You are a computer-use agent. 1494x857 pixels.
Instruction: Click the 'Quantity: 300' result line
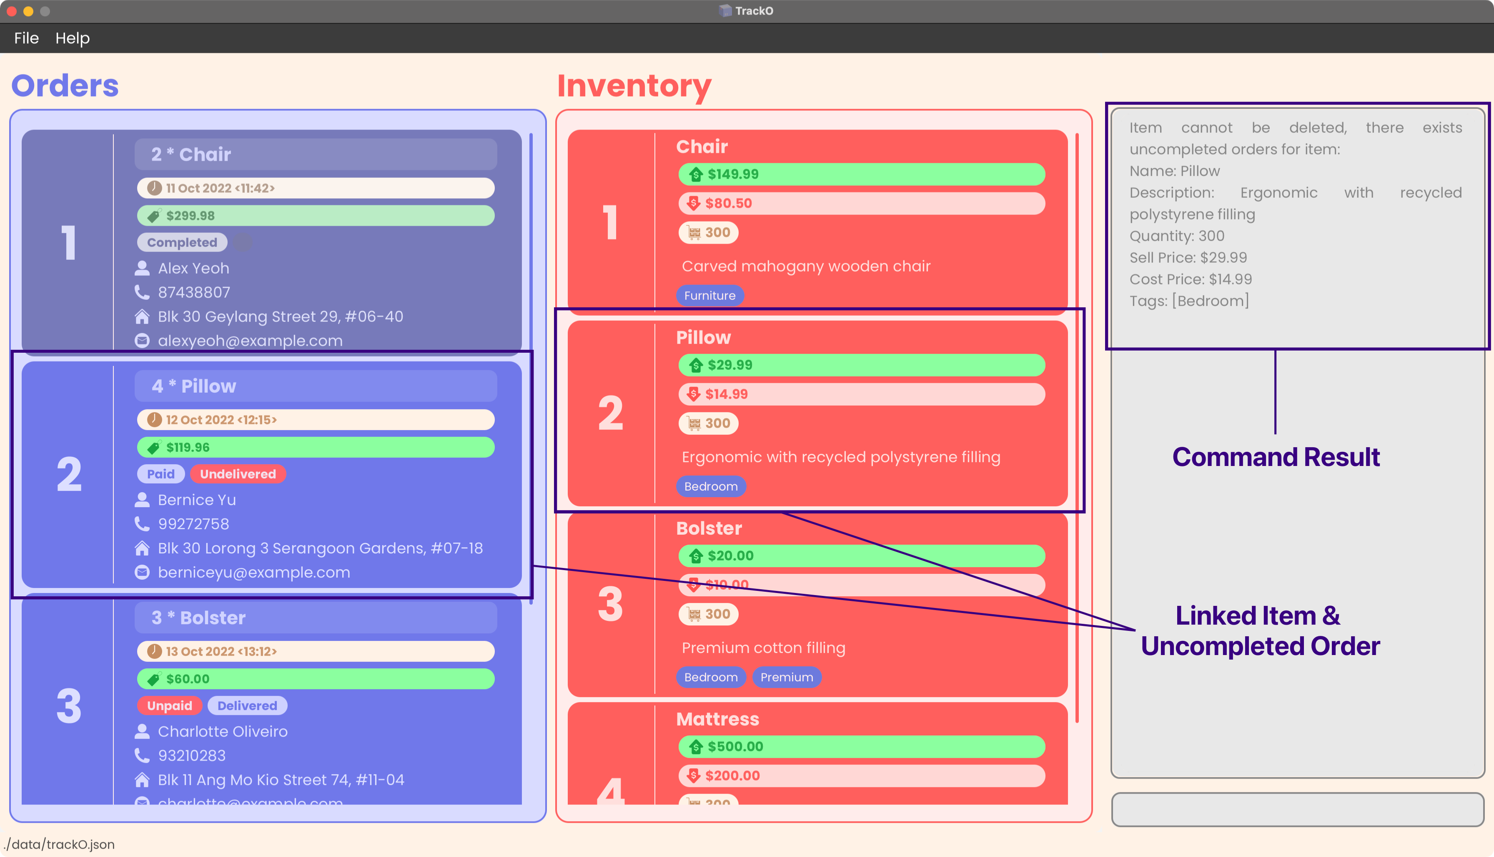1177,235
